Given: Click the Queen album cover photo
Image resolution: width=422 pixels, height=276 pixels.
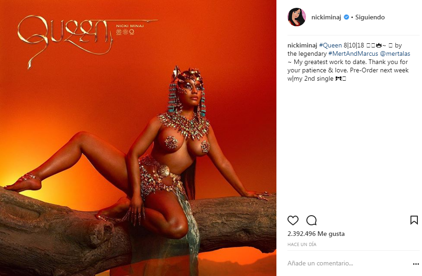Looking at the screenshot, I should [x=138, y=138].
